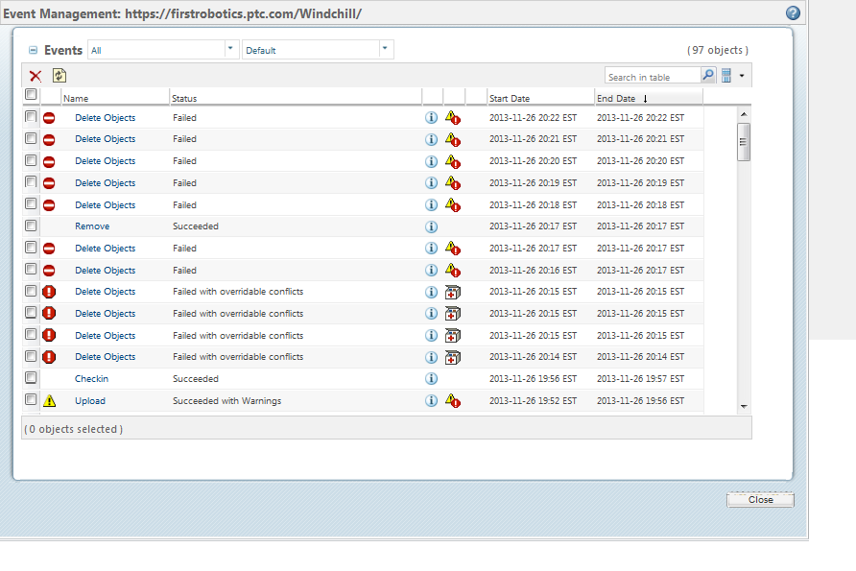The image size is (856, 571).
Task: Refresh the events table using the refresh icon
Action: point(58,76)
